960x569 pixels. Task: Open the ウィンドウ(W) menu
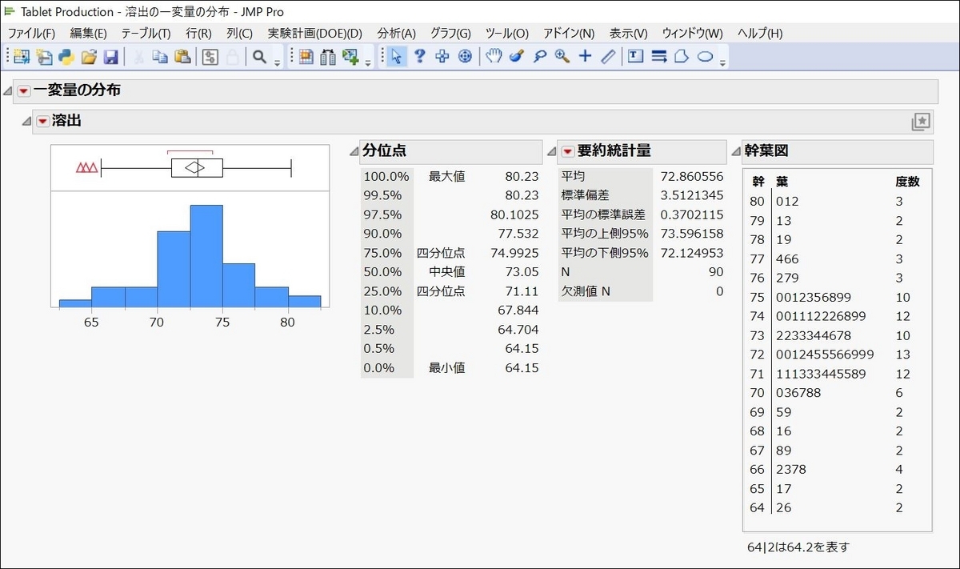coord(692,34)
